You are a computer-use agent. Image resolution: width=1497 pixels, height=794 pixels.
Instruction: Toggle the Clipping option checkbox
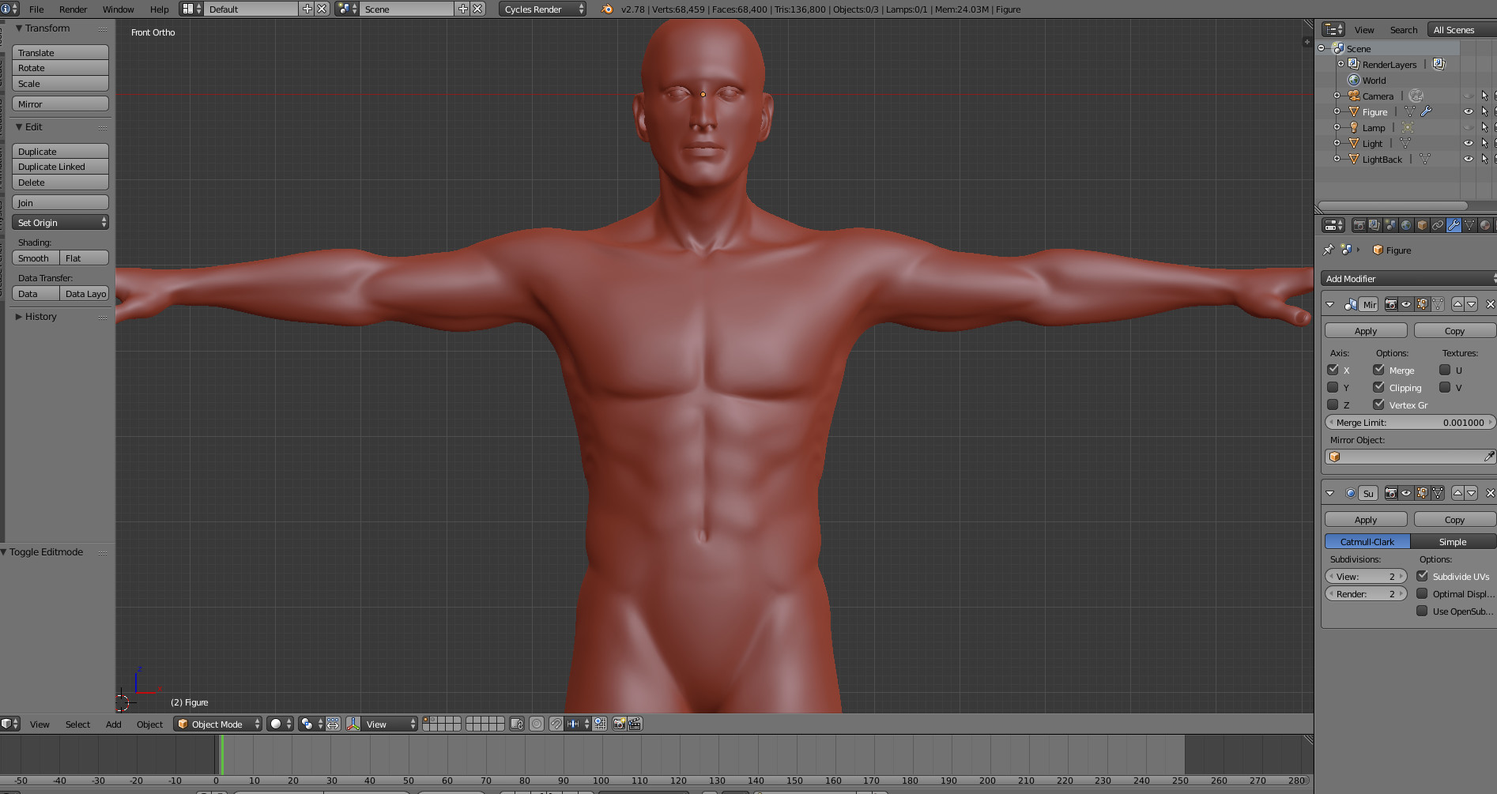(x=1378, y=387)
